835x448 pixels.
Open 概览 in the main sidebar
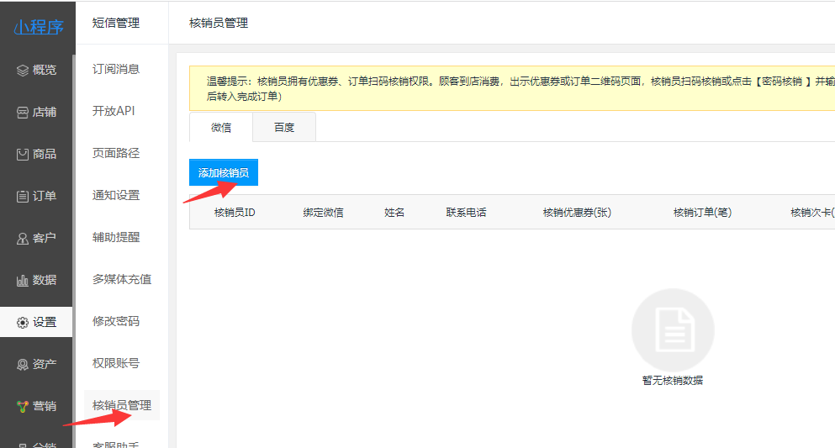pos(36,70)
